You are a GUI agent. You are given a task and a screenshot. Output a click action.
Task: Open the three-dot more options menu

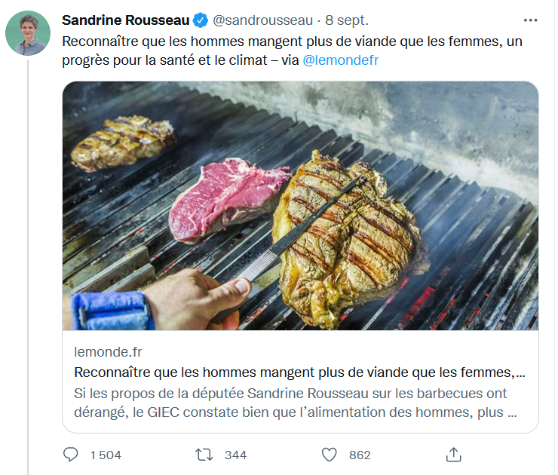(530, 20)
